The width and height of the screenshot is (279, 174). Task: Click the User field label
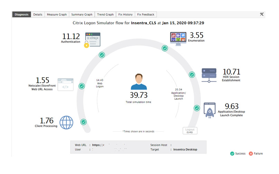(78, 149)
